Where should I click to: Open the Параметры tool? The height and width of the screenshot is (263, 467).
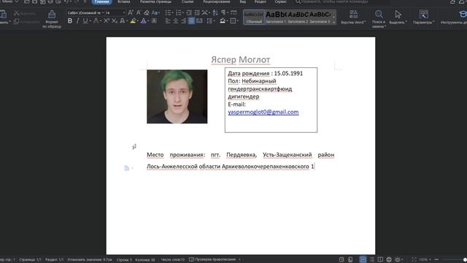(423, 18)
